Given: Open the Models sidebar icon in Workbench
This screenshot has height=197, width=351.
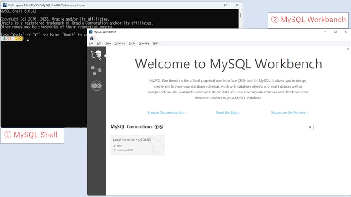Looking at the screenshot, I should [96, 70].
